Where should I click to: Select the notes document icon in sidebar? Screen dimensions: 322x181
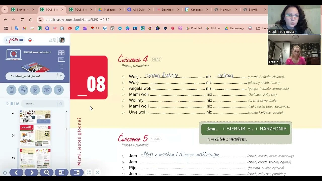click(x=59, y=90)
